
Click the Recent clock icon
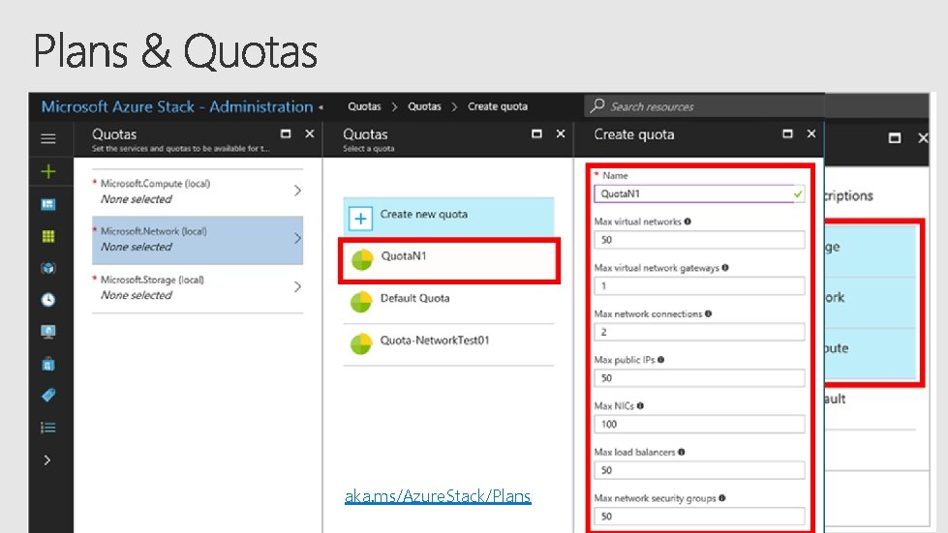click(47, 300)
